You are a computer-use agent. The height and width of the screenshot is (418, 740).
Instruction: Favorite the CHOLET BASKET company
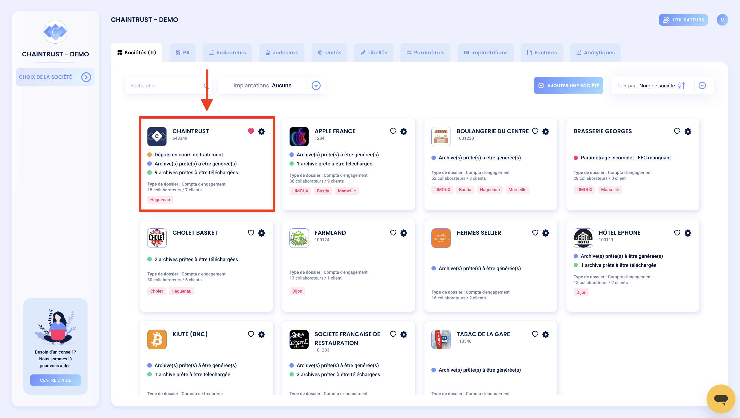[x=251, y=233]
